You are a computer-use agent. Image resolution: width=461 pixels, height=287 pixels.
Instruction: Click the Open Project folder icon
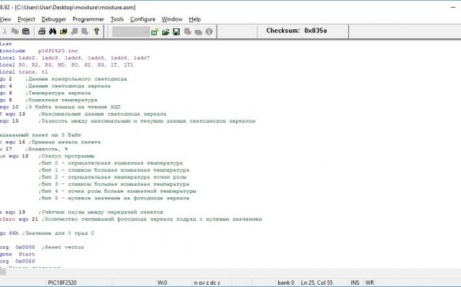[x=166, y=31]
